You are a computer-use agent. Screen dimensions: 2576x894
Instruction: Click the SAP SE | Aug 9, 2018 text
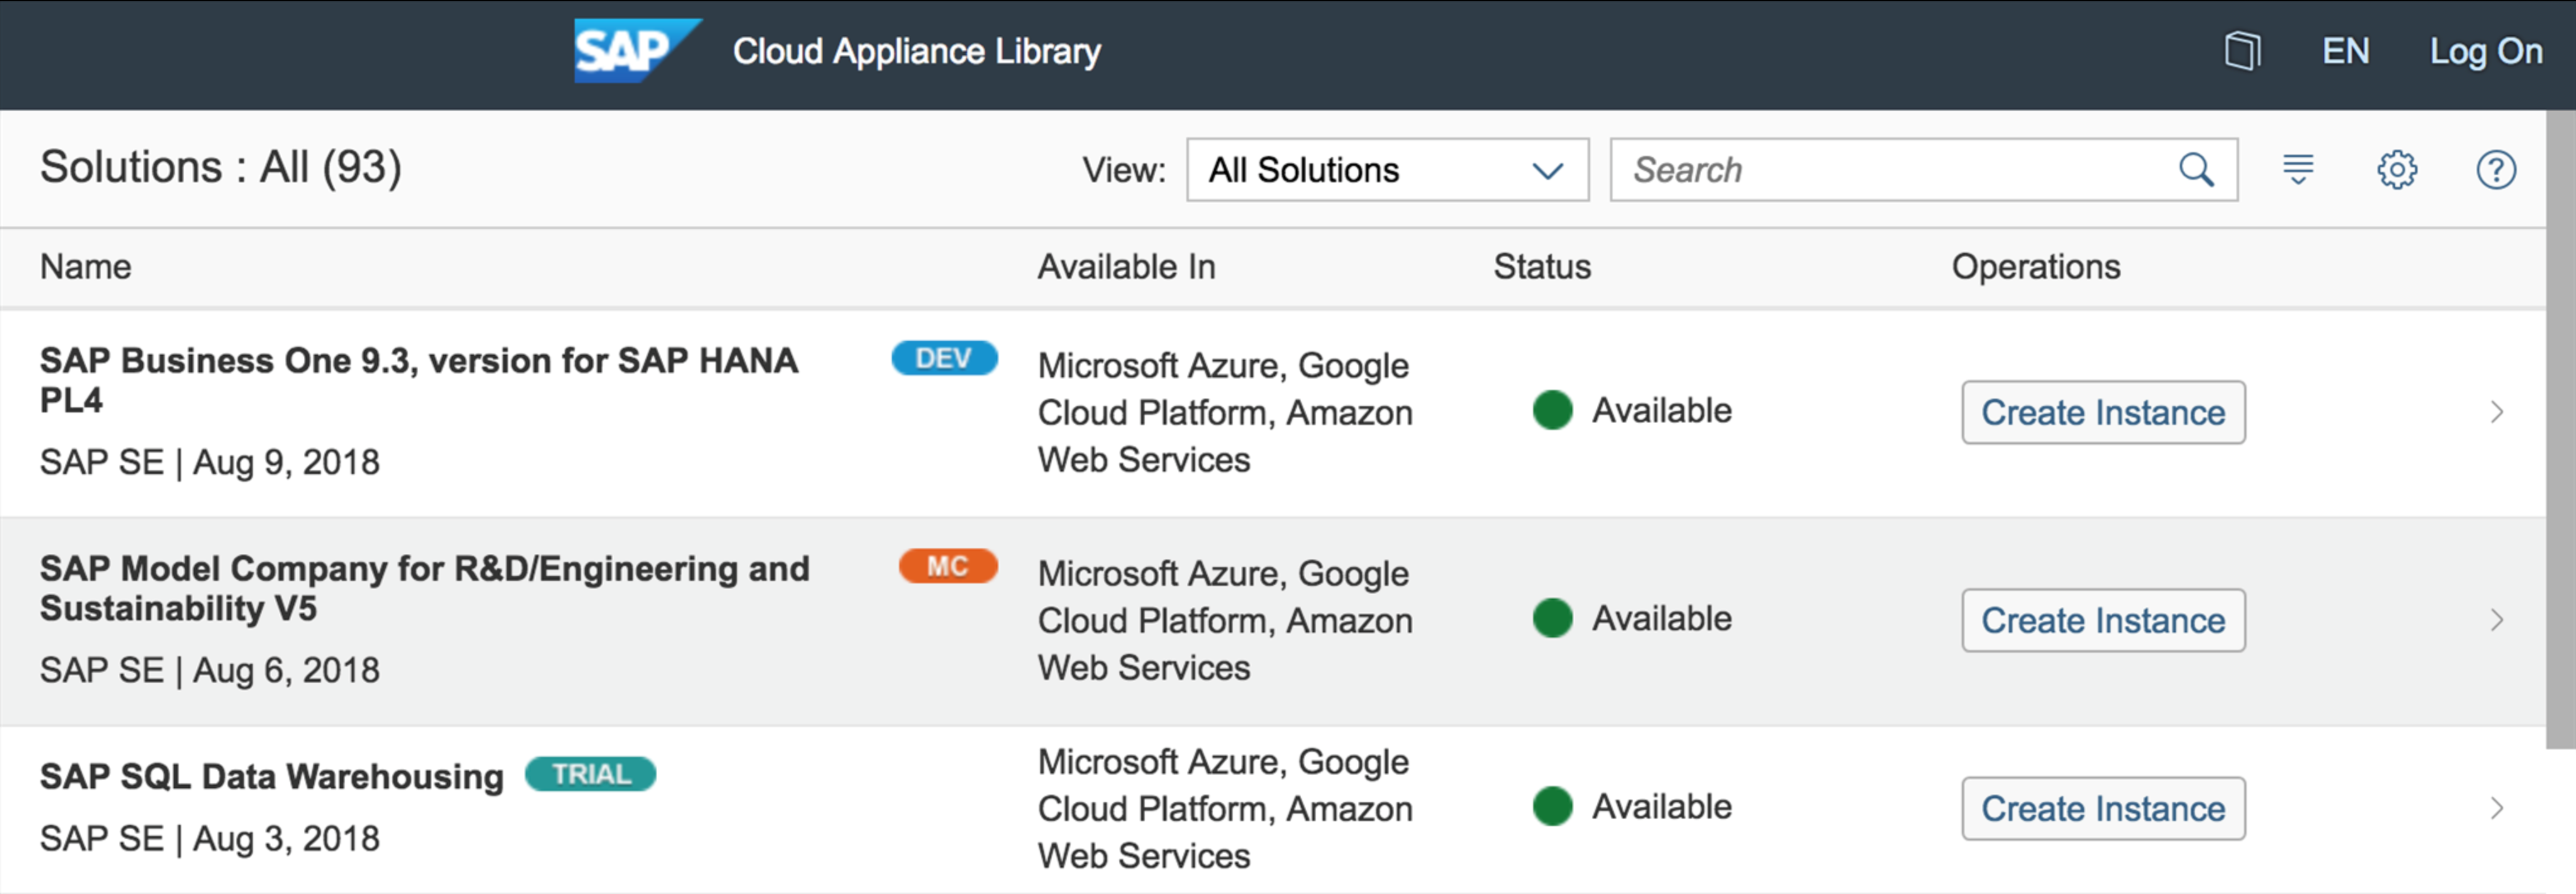210,463
